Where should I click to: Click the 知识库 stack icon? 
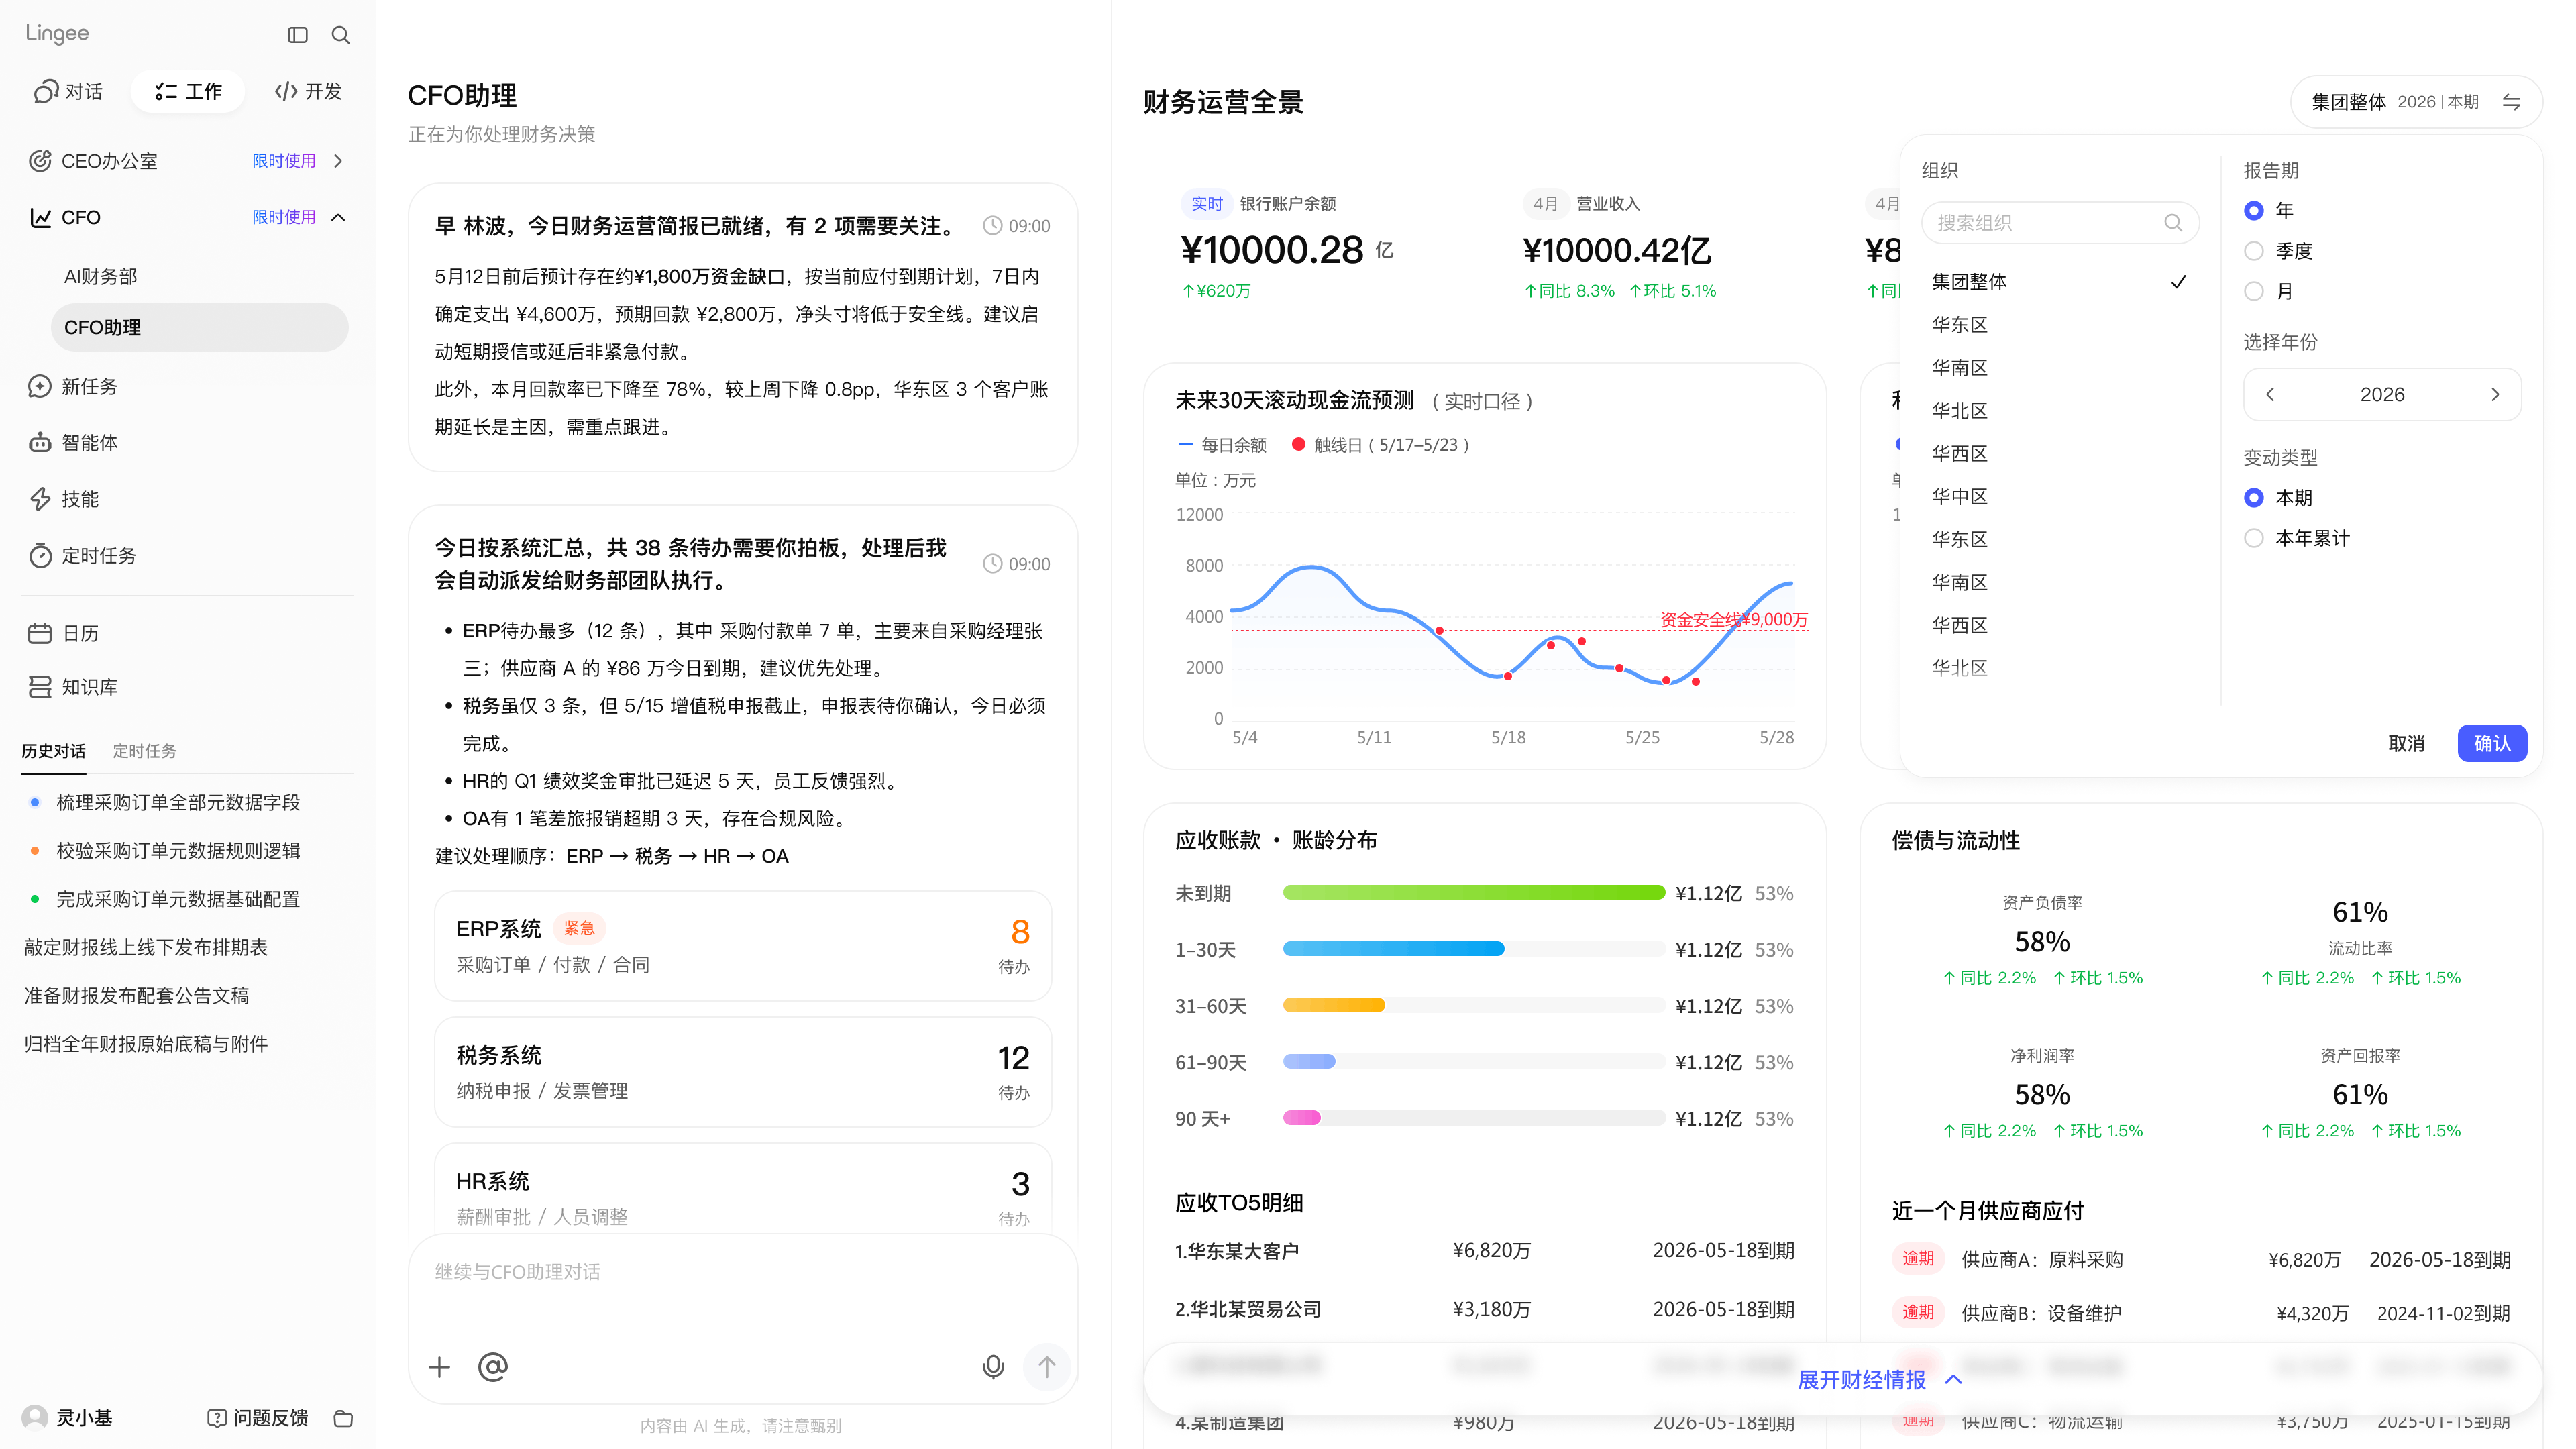[39, 687]
